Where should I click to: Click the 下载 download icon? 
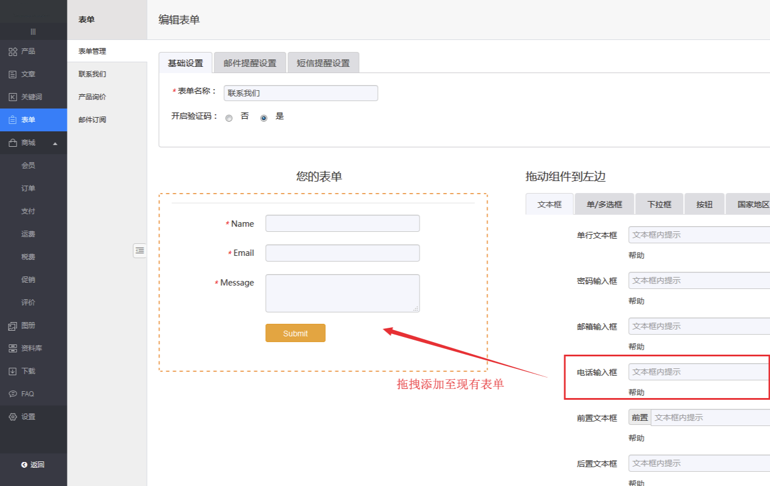13,371
